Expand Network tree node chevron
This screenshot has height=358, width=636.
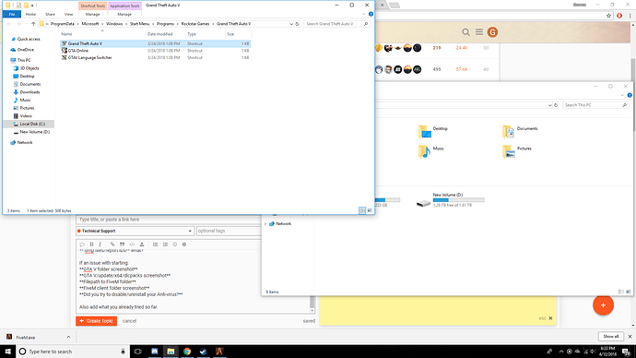click(265, 223)
